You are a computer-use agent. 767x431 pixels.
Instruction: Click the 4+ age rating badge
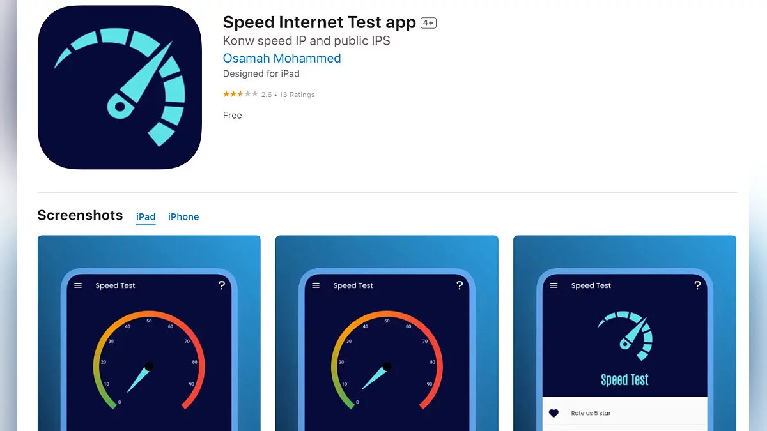[x=428, y=23]
